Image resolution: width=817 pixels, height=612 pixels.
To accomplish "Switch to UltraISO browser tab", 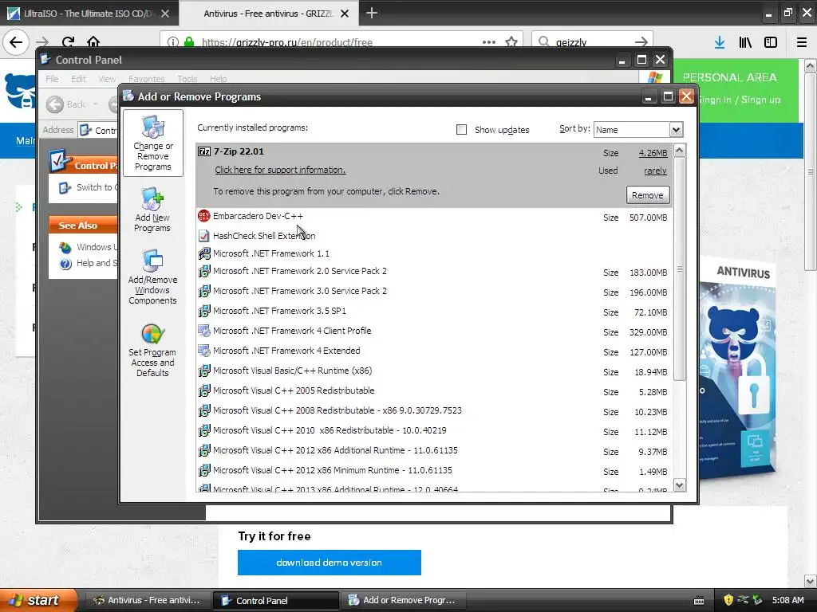I will (x=89, y=14).
